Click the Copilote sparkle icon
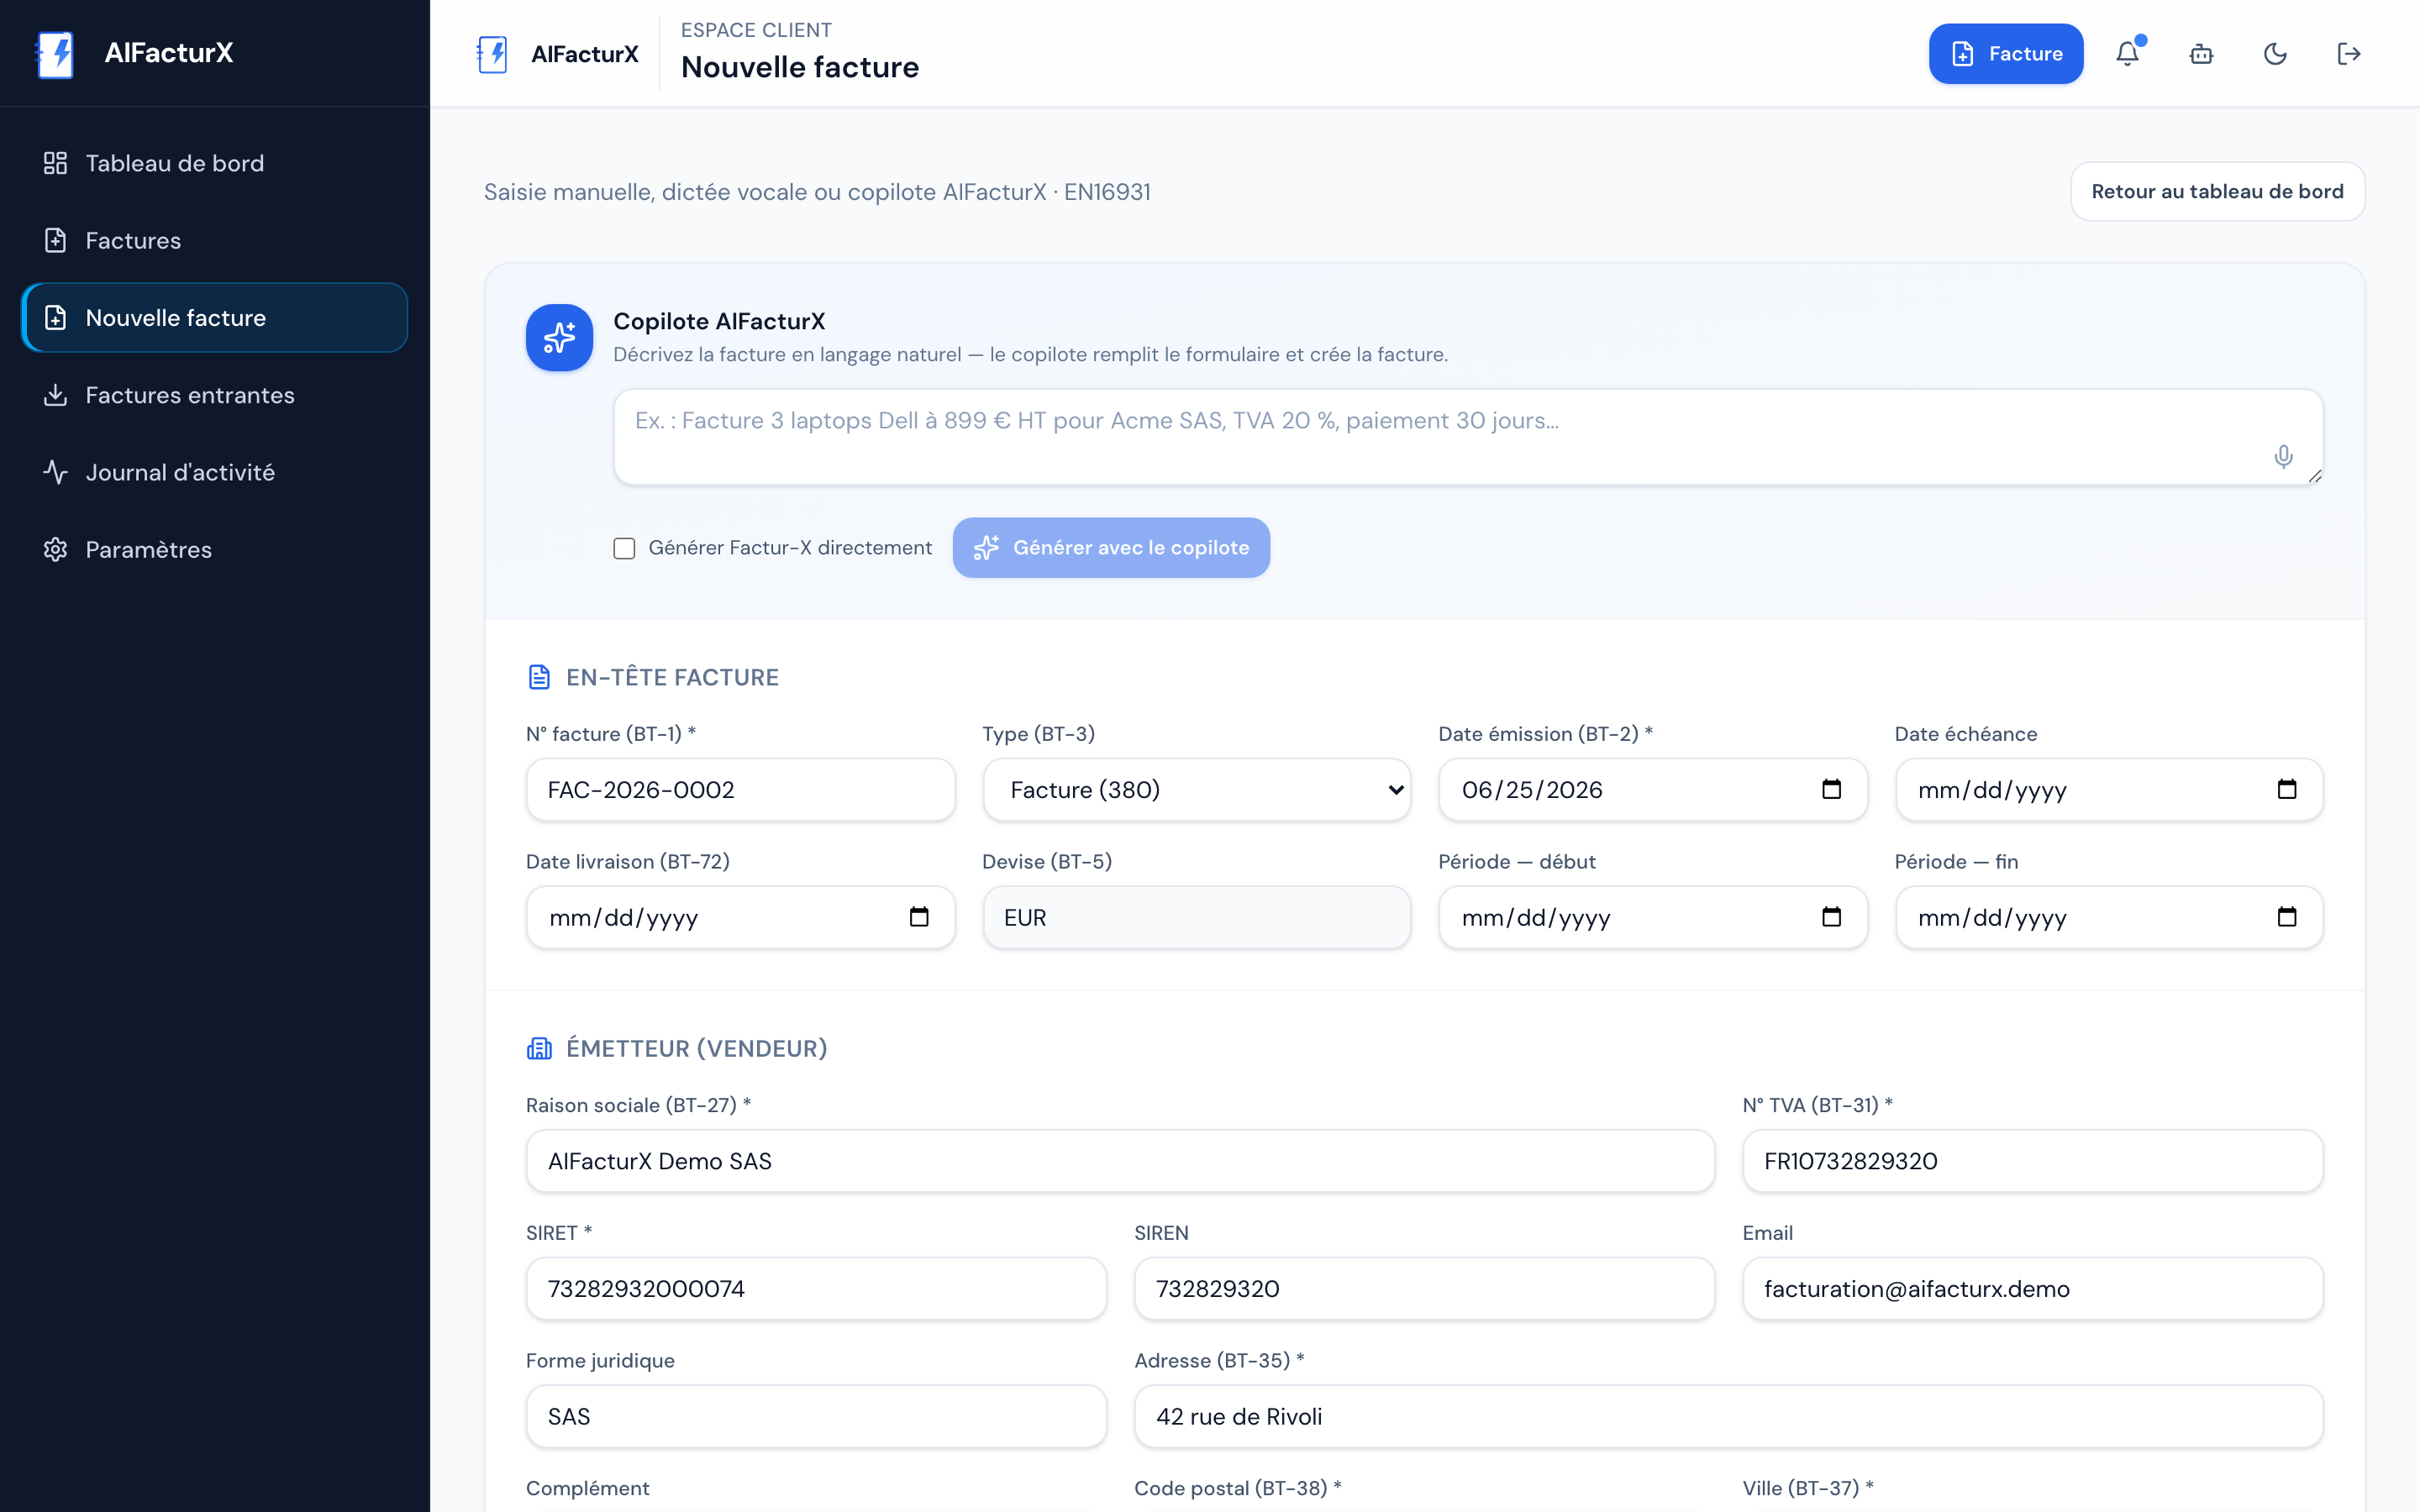This screenshot has height=1512, width=2420. (559, 338)
